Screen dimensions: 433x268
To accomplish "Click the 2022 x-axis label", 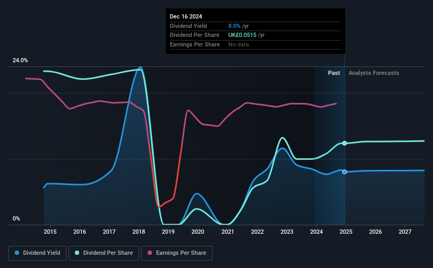I will 257,232.
